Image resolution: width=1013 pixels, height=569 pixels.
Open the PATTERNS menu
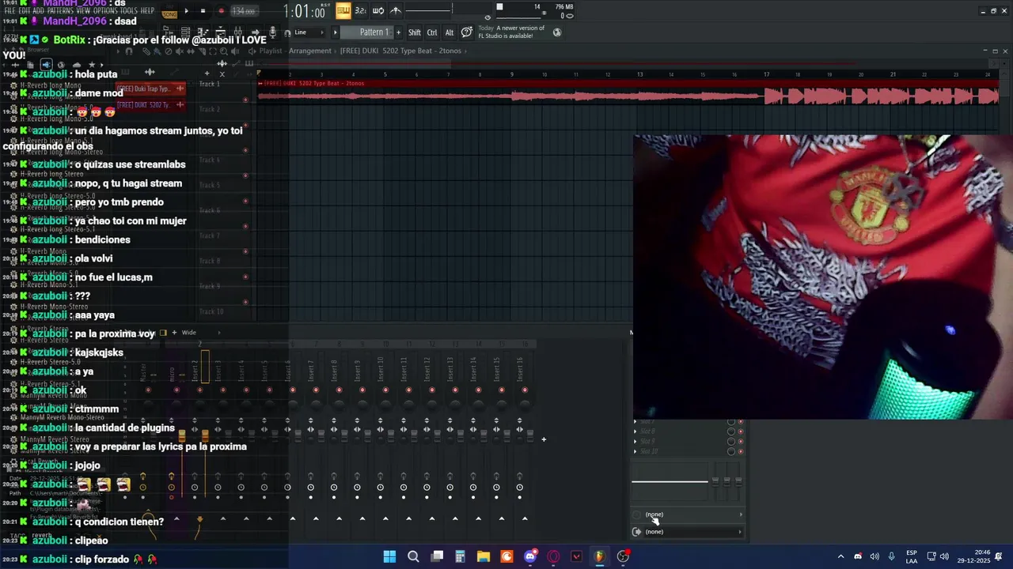(61, 11)
